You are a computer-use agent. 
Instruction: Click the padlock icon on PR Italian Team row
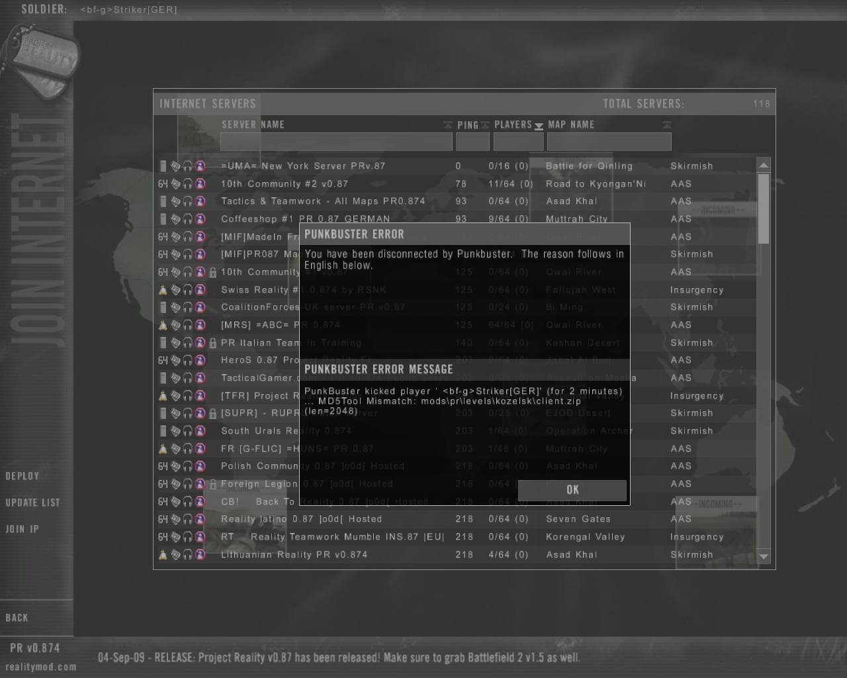212,343
